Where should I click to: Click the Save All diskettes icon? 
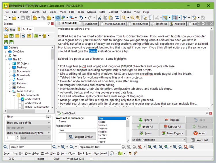28,18
